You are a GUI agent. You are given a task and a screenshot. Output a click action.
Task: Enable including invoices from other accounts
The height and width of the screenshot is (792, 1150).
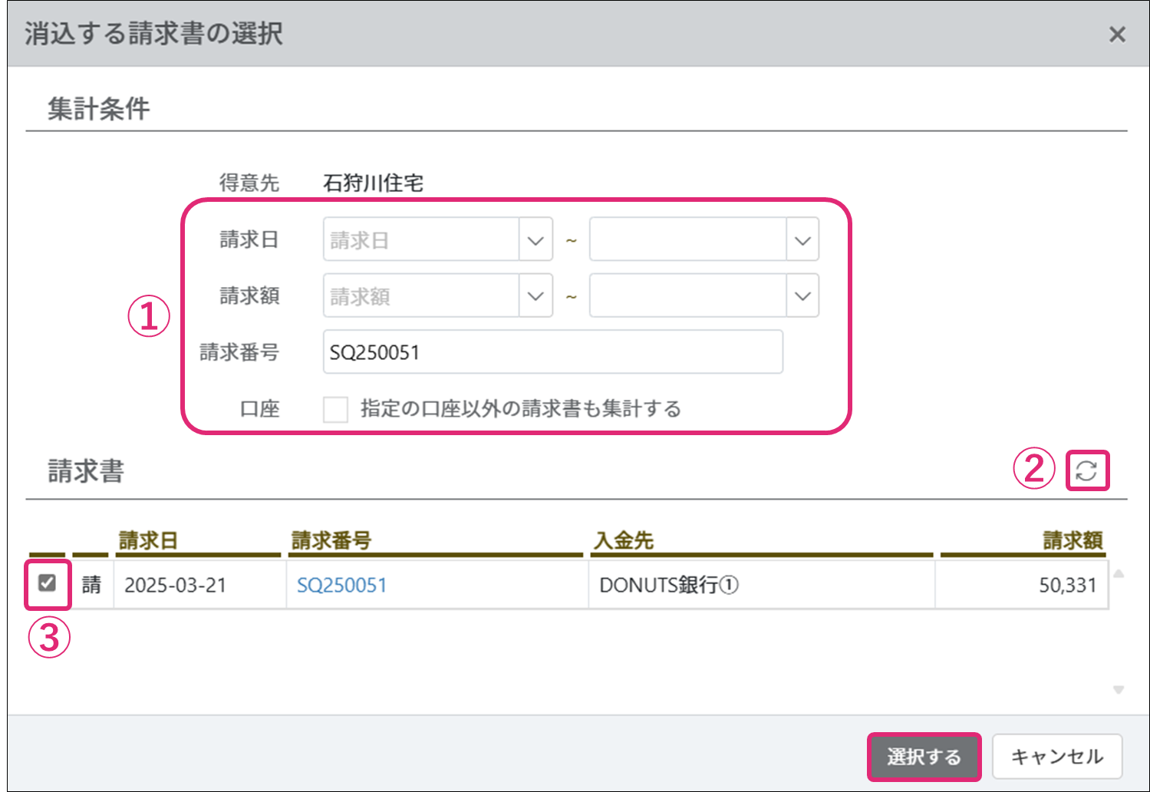click(335, 409)
